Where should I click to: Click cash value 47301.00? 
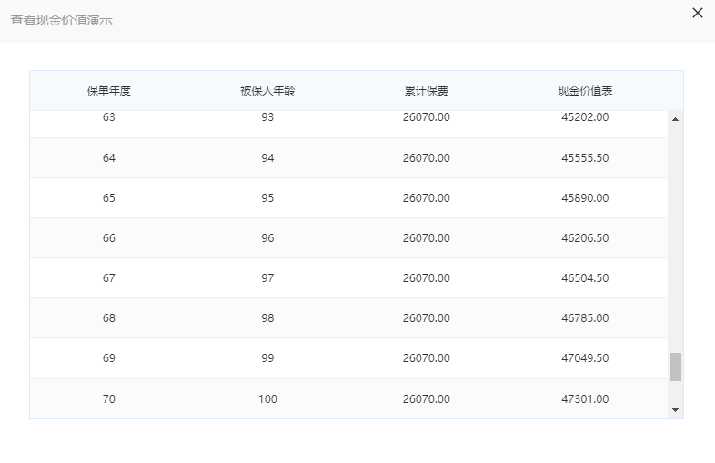pyautogui.click(x=585, y=398)
